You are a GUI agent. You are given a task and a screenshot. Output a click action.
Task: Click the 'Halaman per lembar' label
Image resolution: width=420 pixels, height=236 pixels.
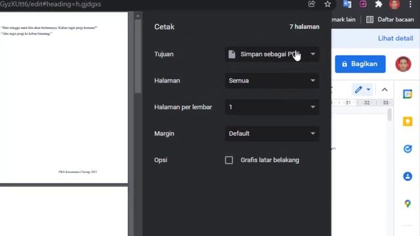(183, 107)
